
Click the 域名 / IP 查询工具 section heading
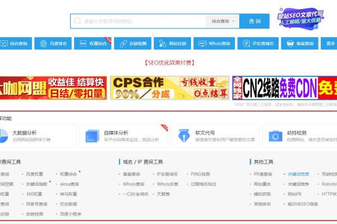pyautogui.click(x=143, y=162)
